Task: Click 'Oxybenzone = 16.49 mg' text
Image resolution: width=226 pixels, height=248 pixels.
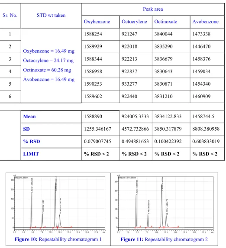Action: tap(49, 51)
